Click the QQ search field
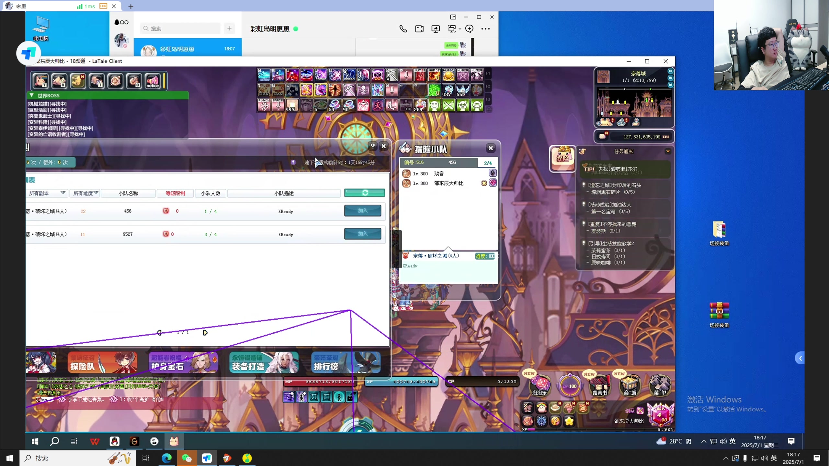 coord(181,28)
